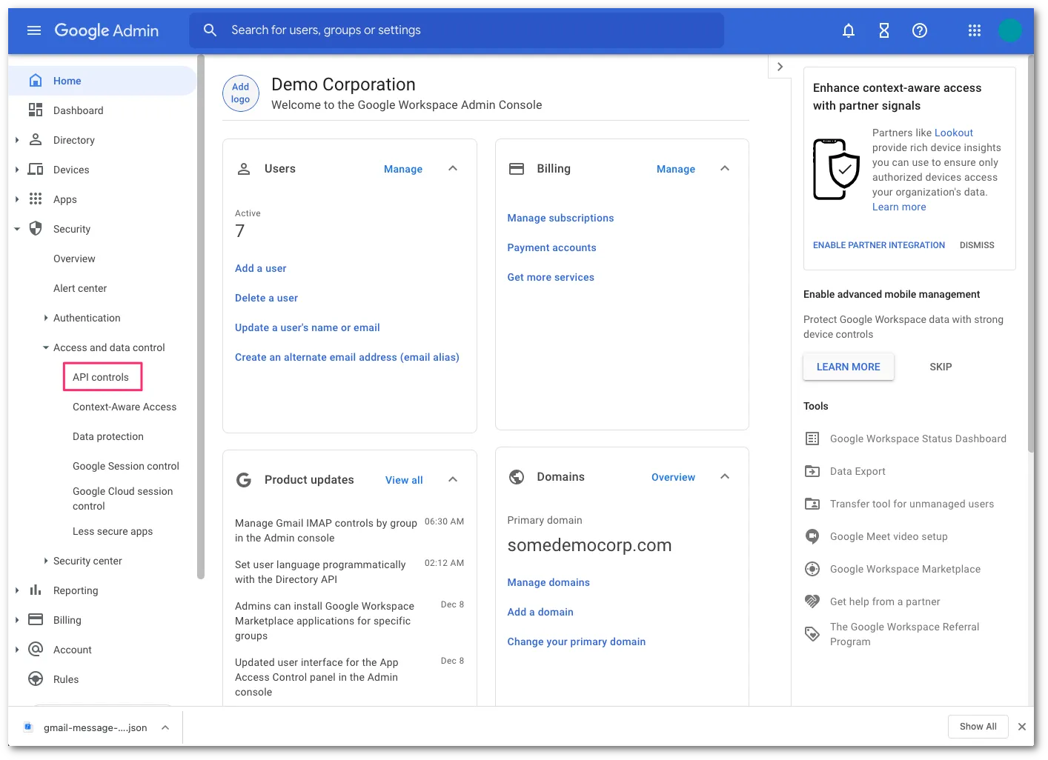Image resolution: width=1048 pixels, height=760 pixels.
Task: Click the Add a user link
Action: (260, 267)
